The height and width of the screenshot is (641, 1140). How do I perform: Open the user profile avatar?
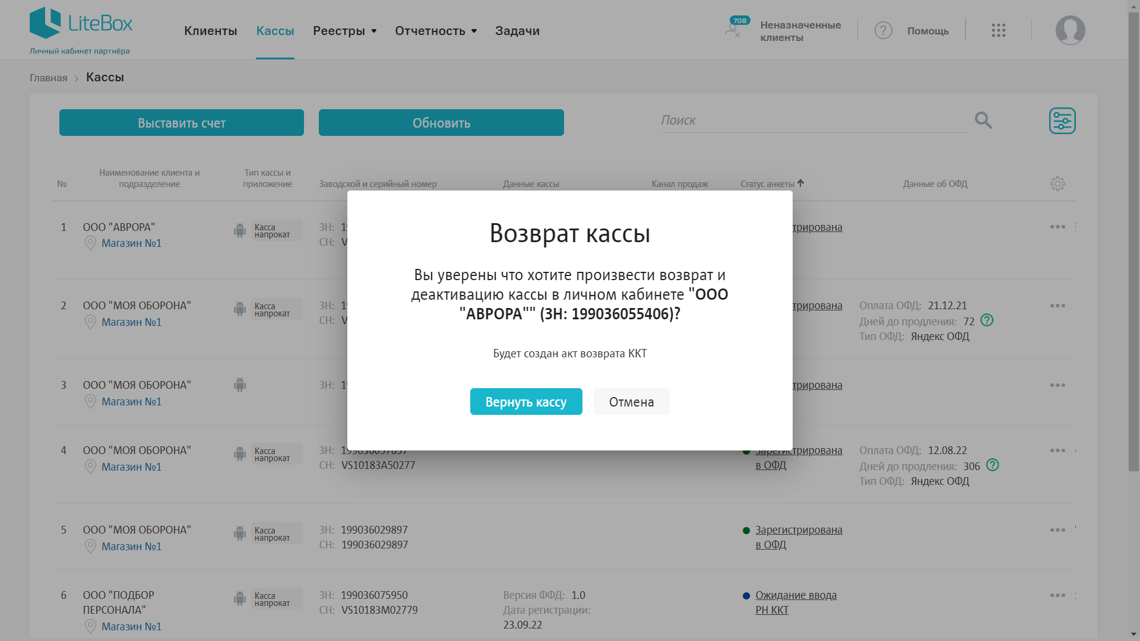(x=1070, y=30)
